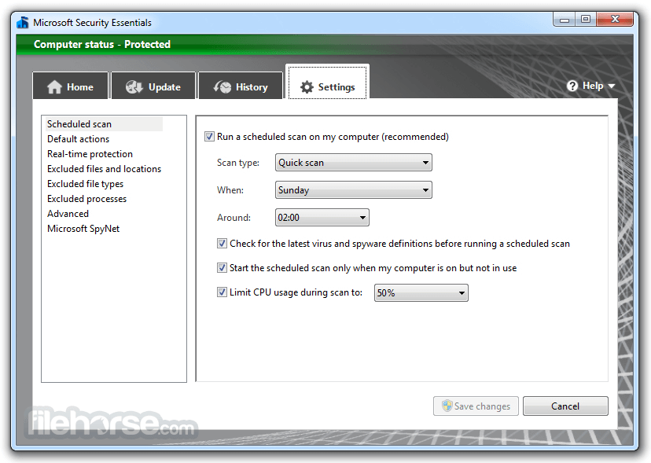Toggle Start scan only when not in use
The height and width of the screenshot is (463, 651).
click(x=222, y=268)
